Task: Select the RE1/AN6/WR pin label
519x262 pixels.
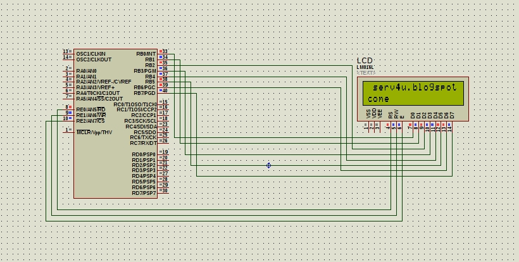Action: point(91,115)
